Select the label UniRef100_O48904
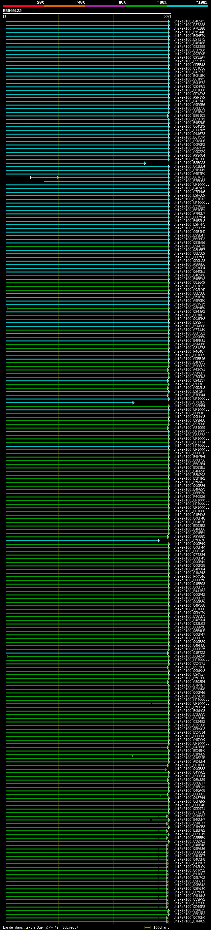The width and height of the screenshot is (211, 930). pyautogui.click(x=189, y=620)
